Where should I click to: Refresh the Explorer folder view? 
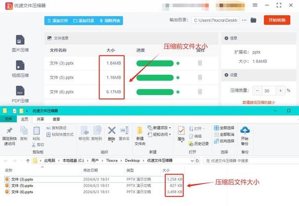pyautogui.click(x=198, y=161)
